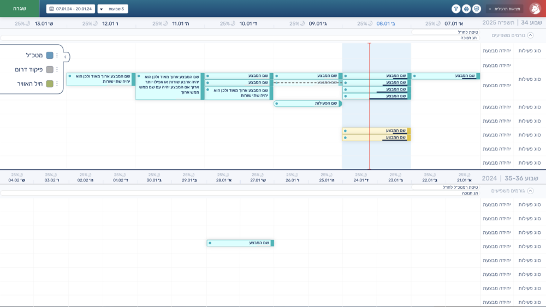
Task: Select the טיסת לחו"ל influencing factor pill
Action: [446, 32]
